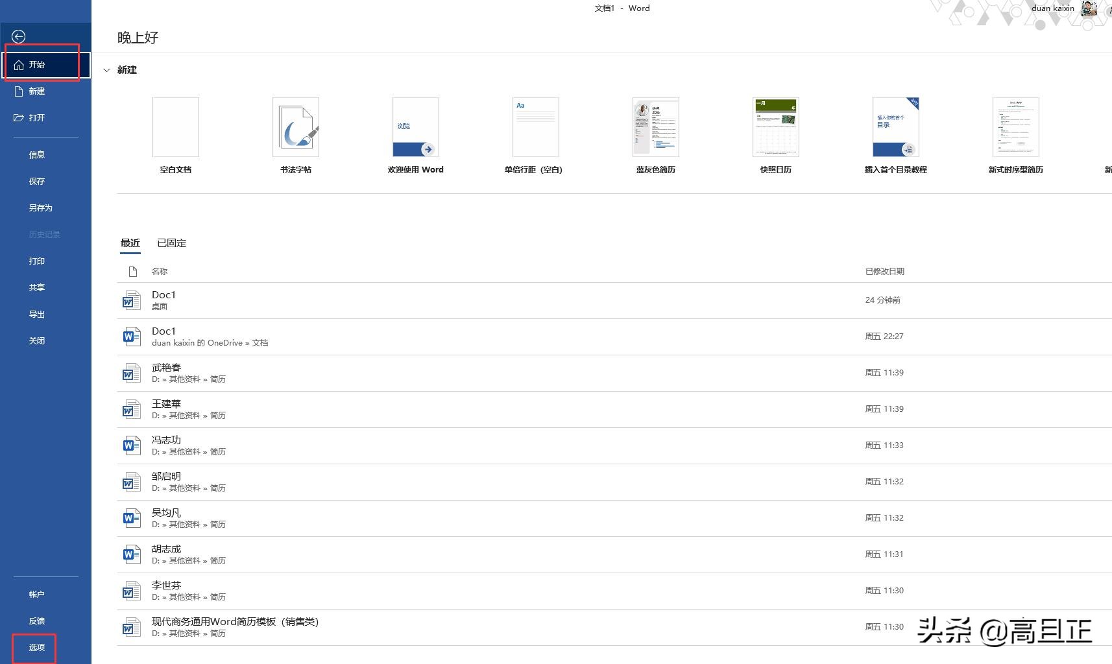Open the OneDrive Doc1 Word icon
The image size is (1112, 664).
click(132, 337)
